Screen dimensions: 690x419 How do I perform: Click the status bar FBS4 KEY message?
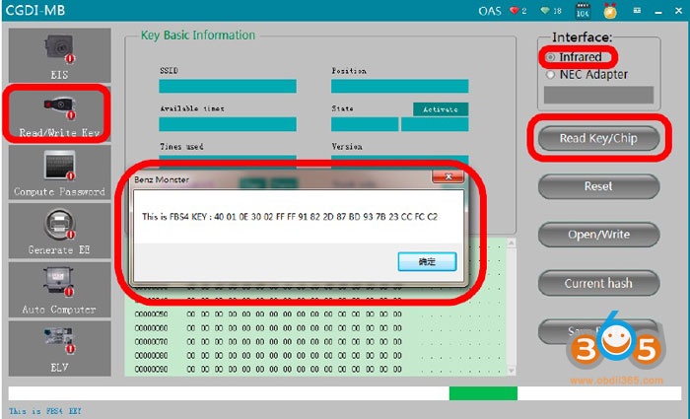point(45,411)
